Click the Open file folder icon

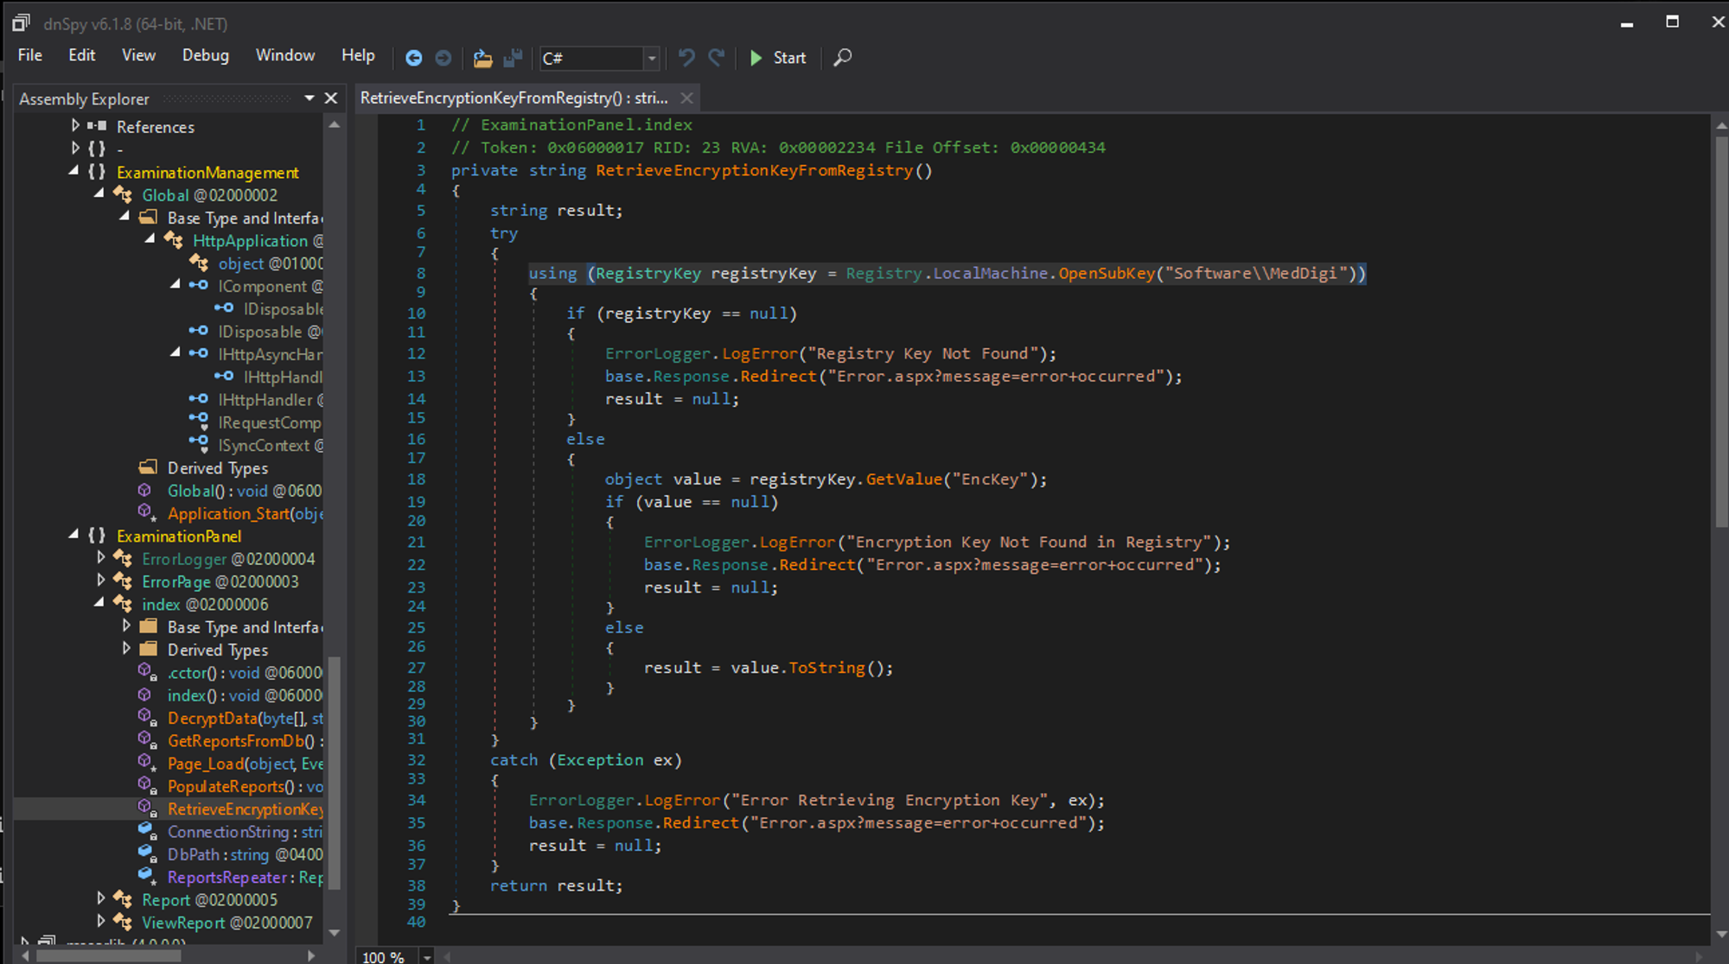[x=482, y=58]
